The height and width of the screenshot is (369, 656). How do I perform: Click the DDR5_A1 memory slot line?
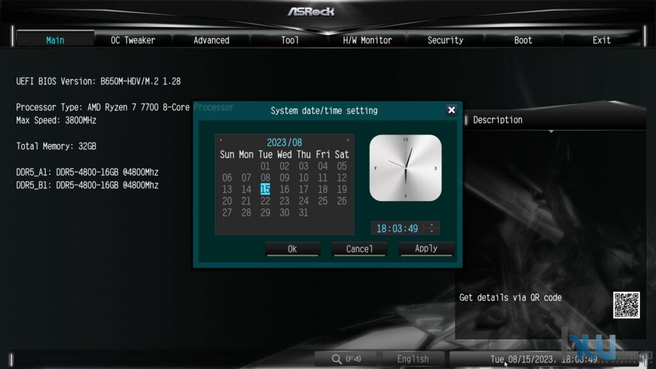[87, 172]
